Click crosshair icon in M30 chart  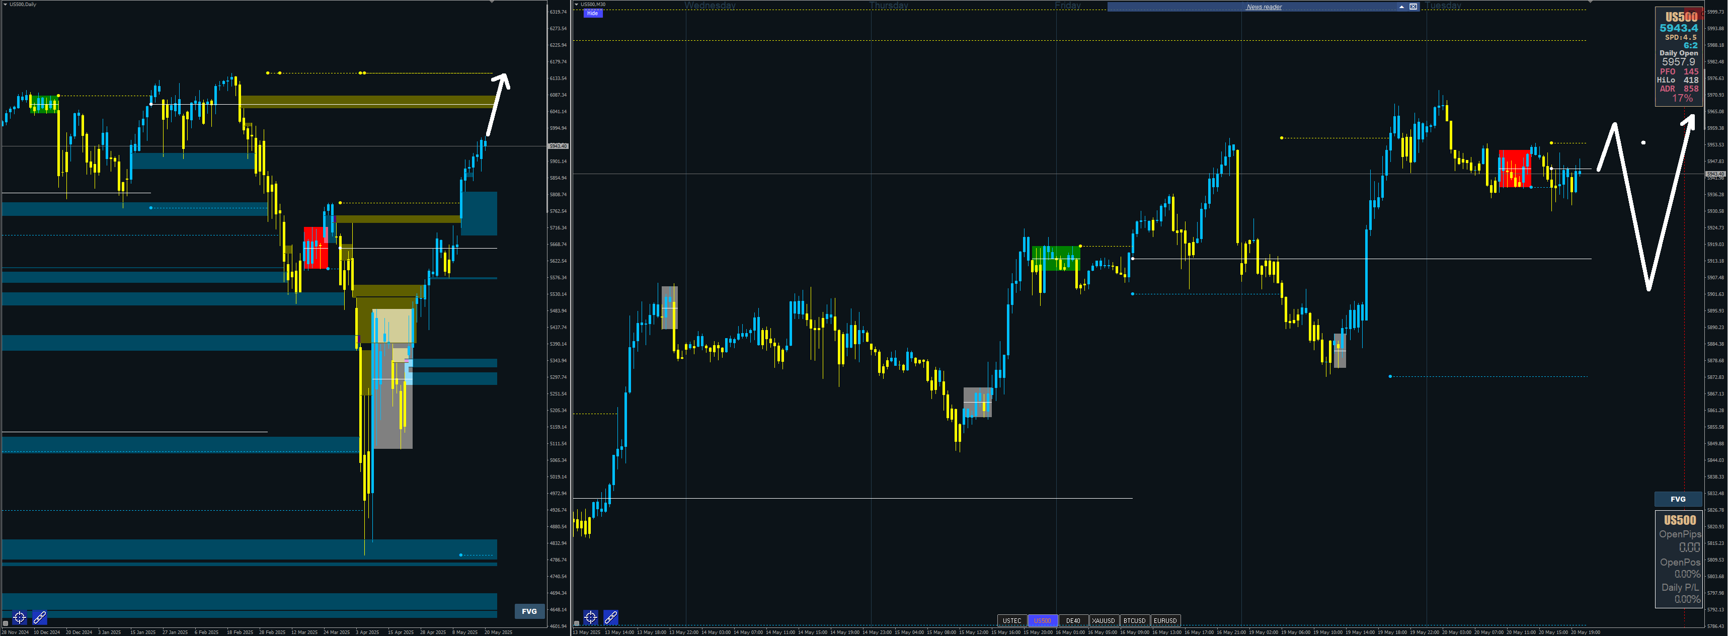point(590,617)
